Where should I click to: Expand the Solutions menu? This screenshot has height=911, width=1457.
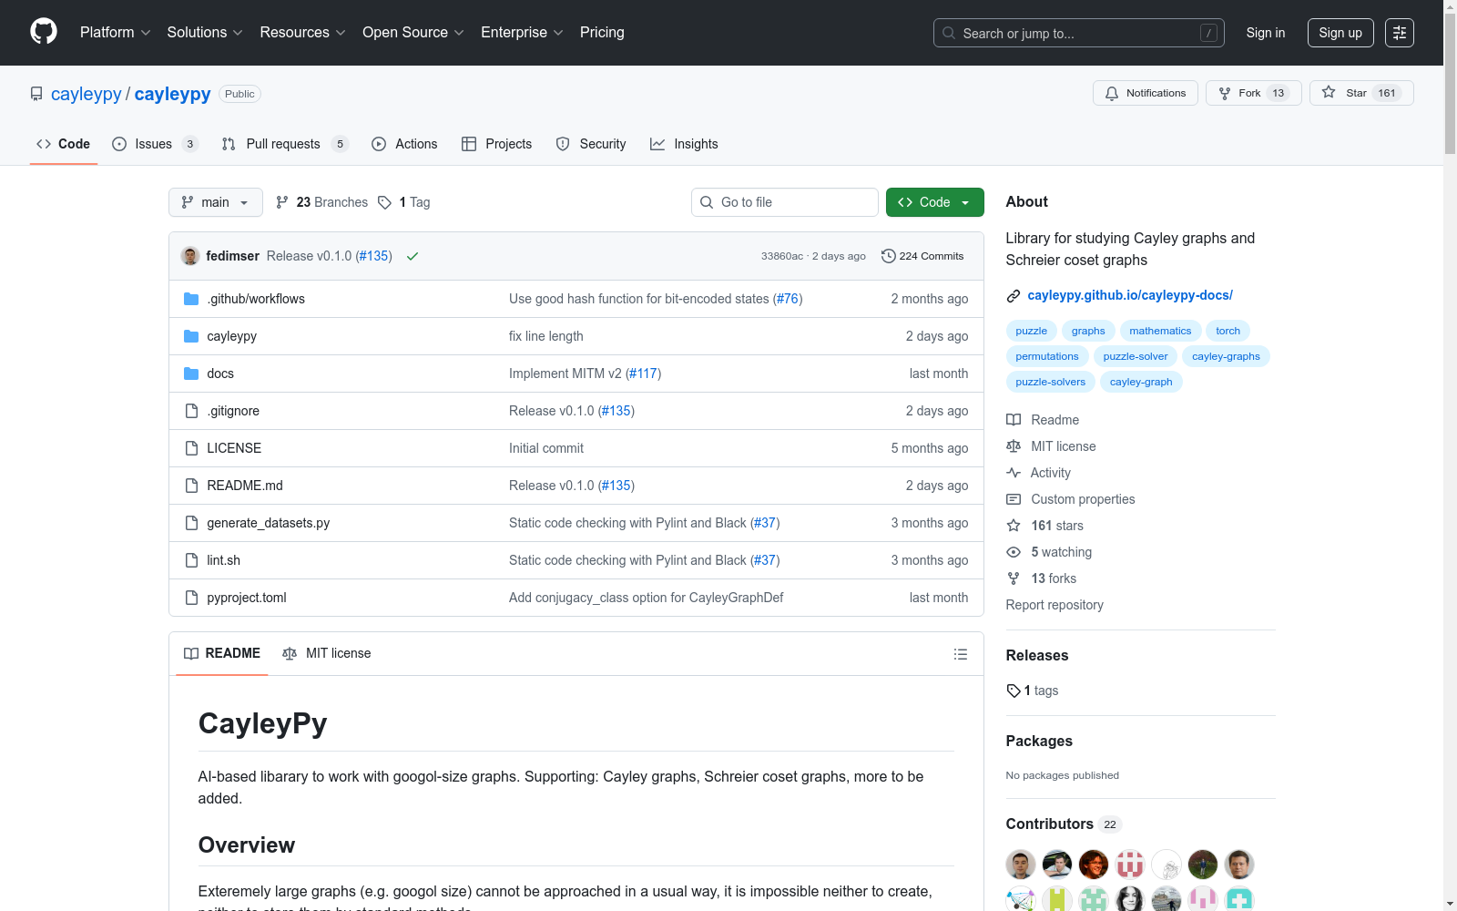pos(205,33)
